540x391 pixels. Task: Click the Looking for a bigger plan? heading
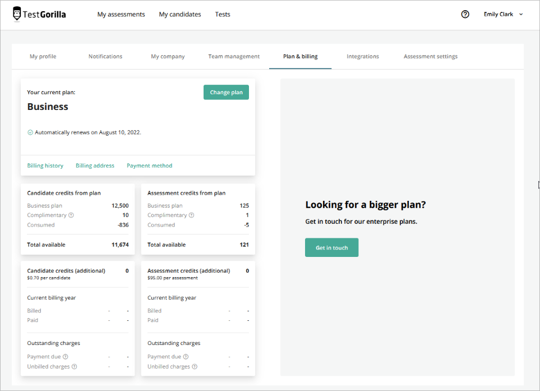(366, 205)
